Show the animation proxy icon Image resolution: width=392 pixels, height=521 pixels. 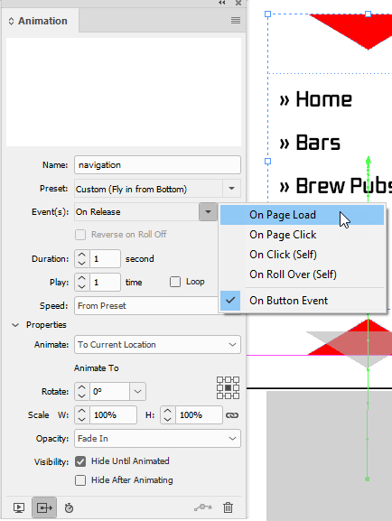(x=44, y=507)
